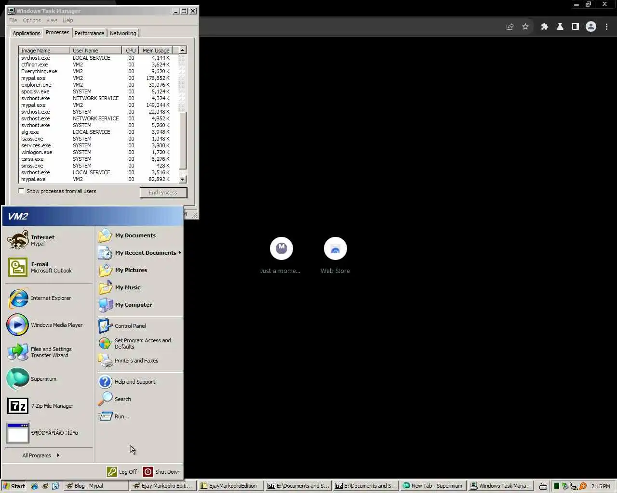
Task: Switch to EjayMarkoolioEdition folder taskbar button
Action: click(x=231, y=486)
